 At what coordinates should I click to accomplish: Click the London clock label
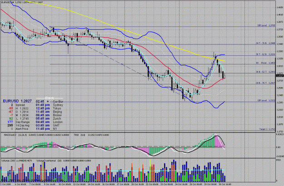coord(58,122)
